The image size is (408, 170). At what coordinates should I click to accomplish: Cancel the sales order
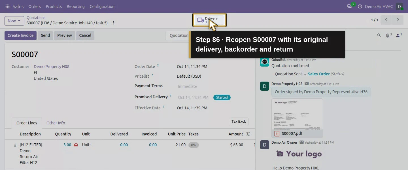pyautogui.click(x=85, y=35)
